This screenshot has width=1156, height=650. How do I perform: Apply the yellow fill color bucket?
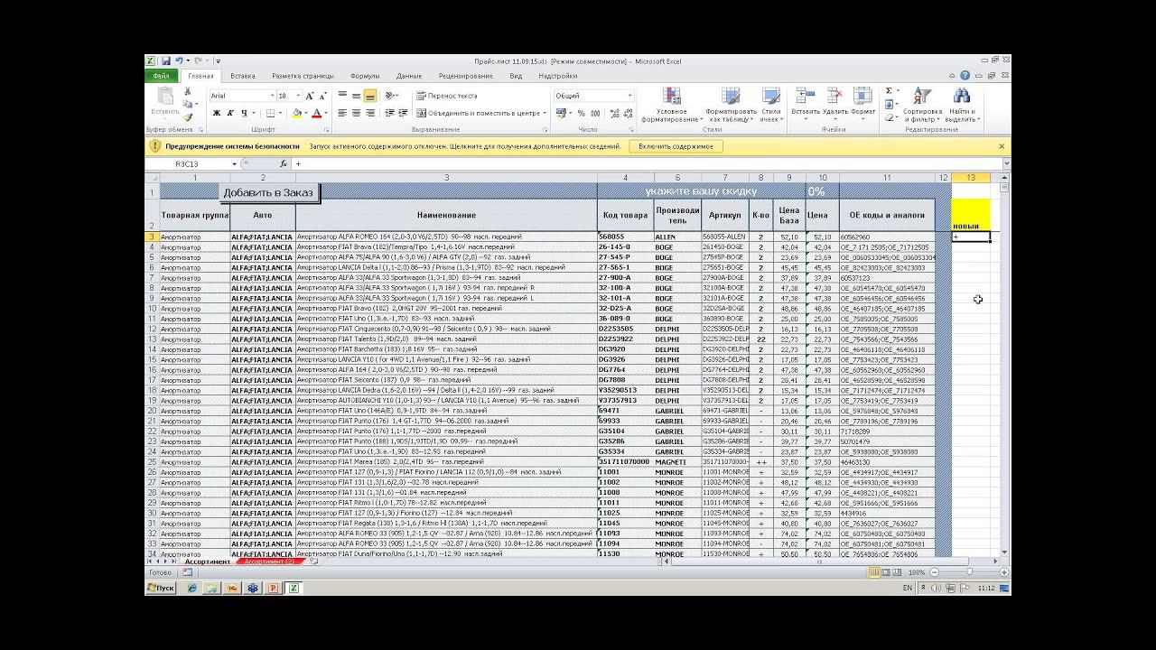296,113
